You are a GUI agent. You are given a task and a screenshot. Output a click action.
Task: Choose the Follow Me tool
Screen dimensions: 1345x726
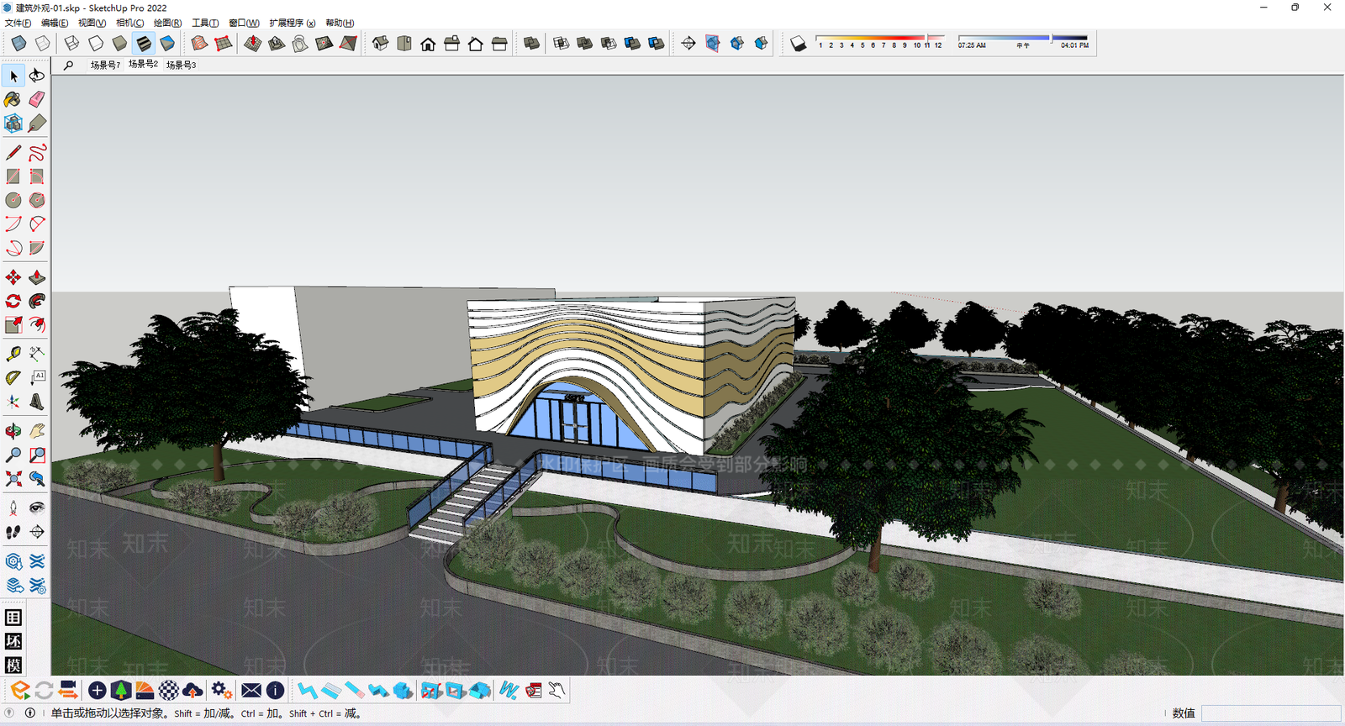pyautogui.click(x=37, y=301)
